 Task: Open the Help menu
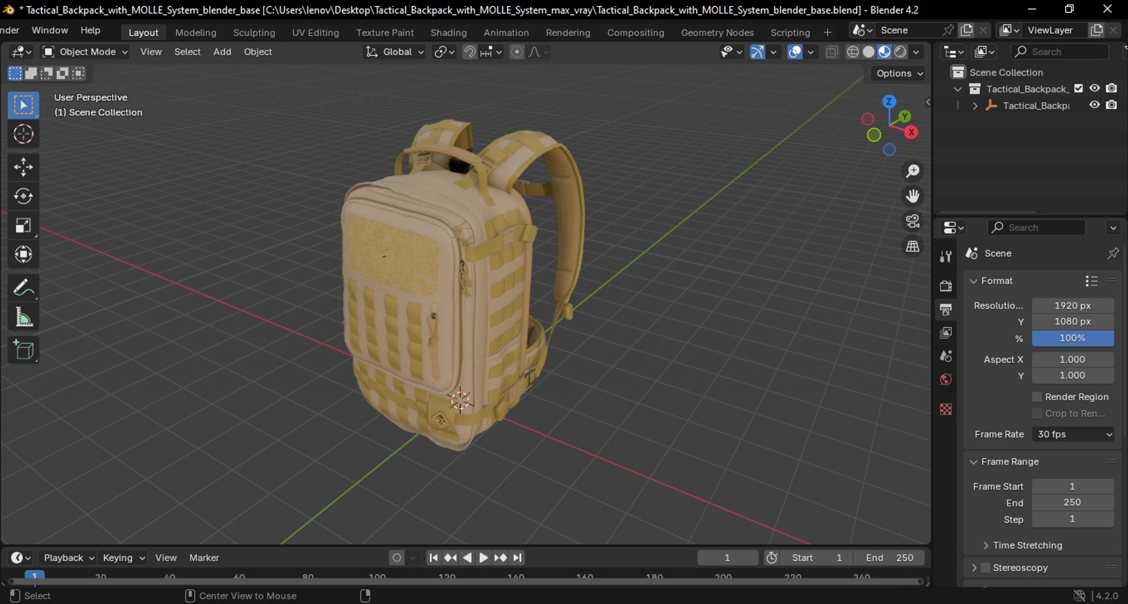[x=90, y=30]
